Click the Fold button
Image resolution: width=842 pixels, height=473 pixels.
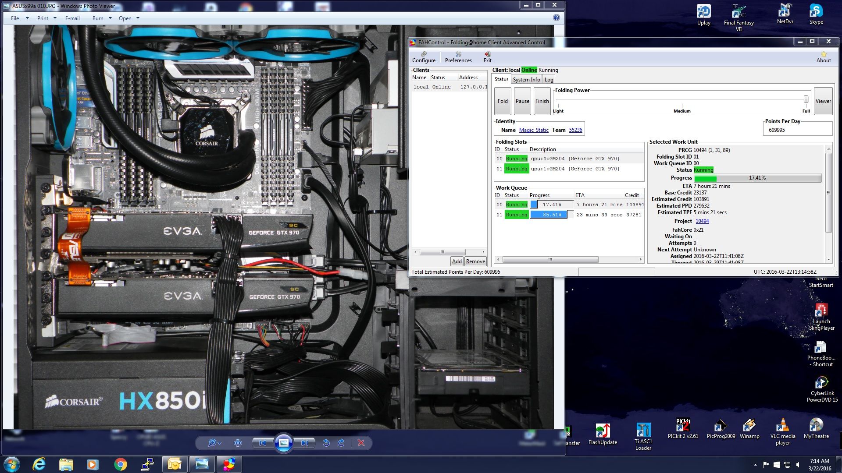[503, 101]
